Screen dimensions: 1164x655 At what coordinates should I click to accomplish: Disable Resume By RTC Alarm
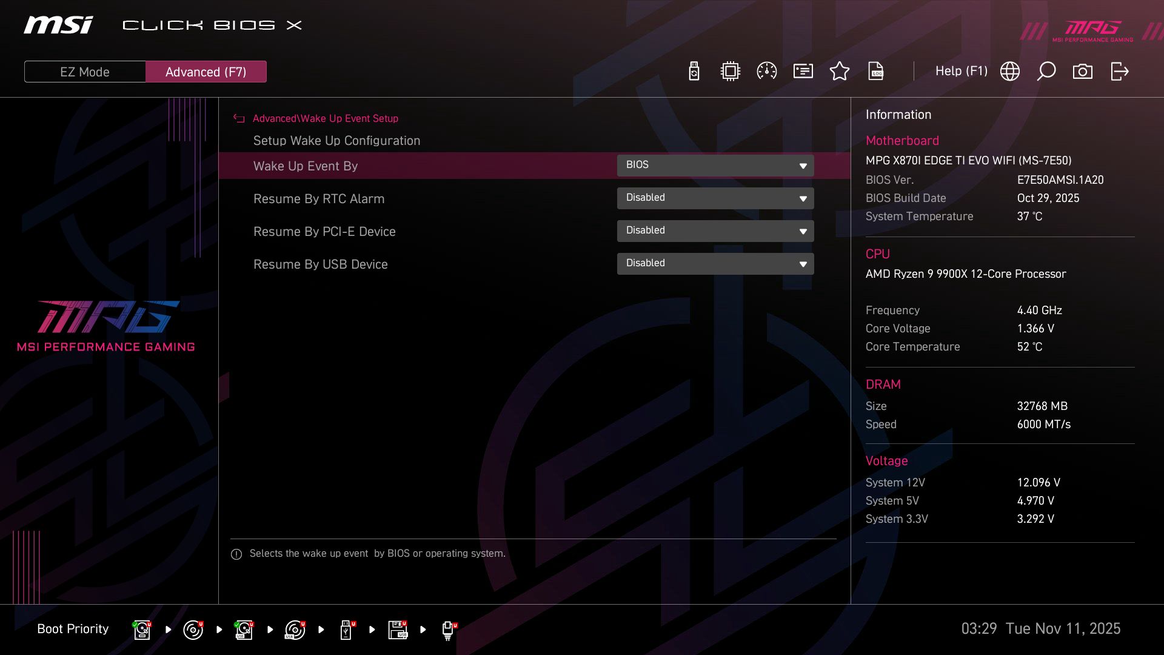pos(715,198)
